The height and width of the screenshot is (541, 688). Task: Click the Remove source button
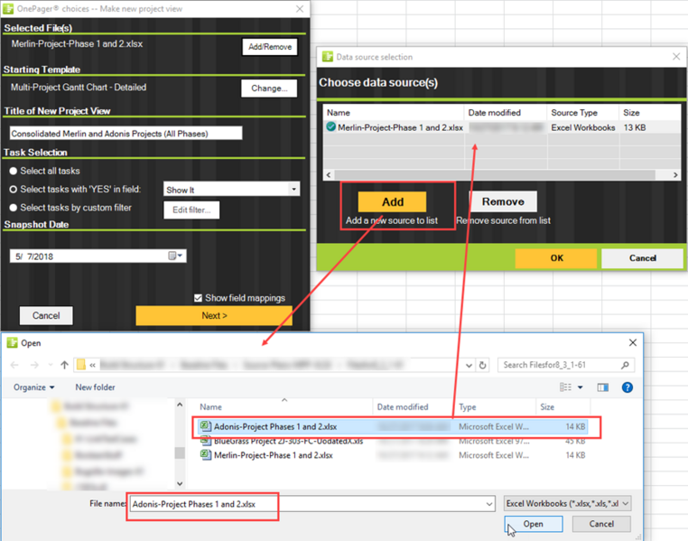tap(503, 201)
